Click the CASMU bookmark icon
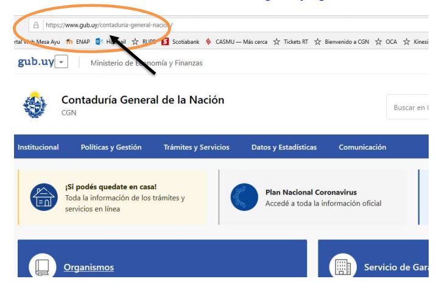 pyautogui.click(x=208, y=42)
